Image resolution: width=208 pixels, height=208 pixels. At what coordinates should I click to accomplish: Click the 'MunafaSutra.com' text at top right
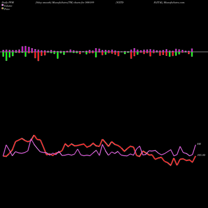click(x=174, y=2)
